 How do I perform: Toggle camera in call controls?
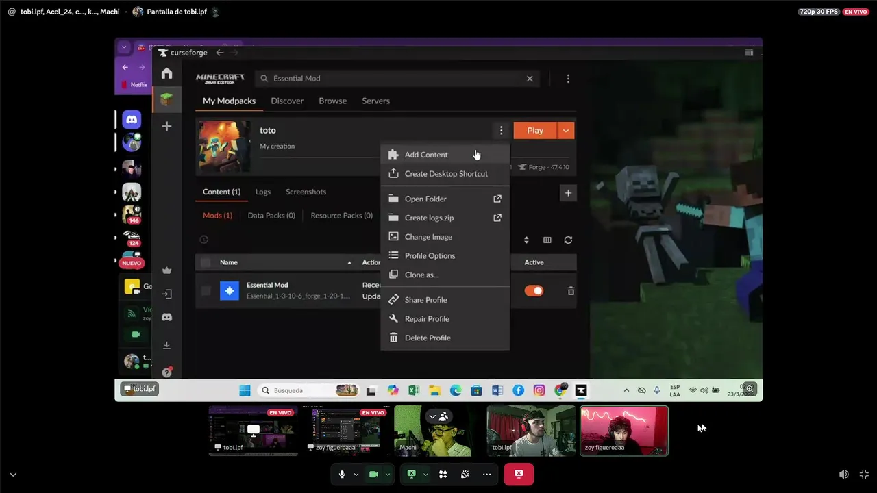(373, 474)
